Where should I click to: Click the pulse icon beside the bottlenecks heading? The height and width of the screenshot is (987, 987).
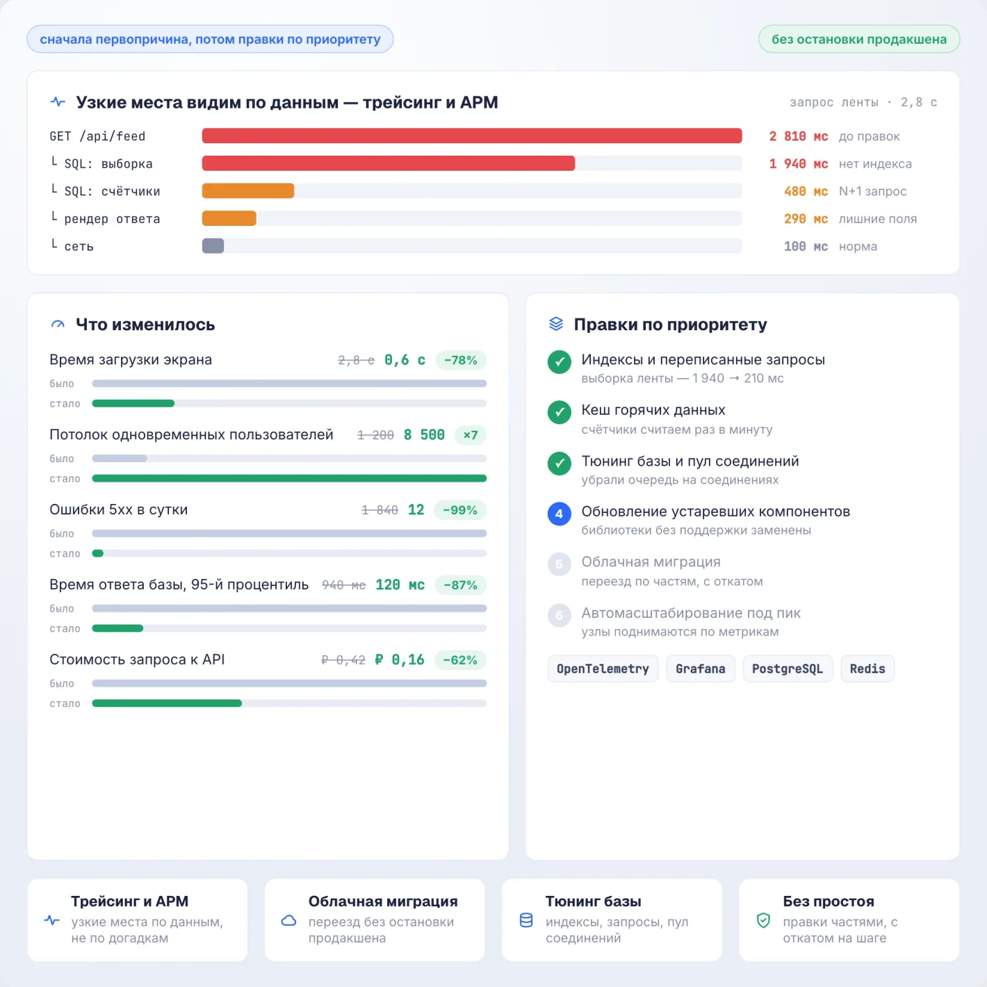pos(58,102)
